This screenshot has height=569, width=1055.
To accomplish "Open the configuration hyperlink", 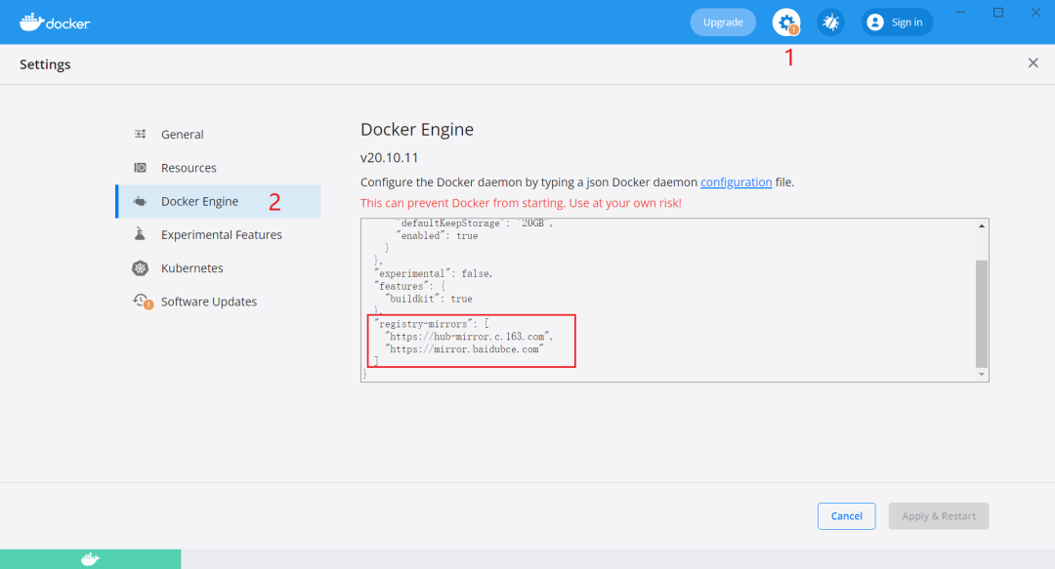I will tap(737, 183).
